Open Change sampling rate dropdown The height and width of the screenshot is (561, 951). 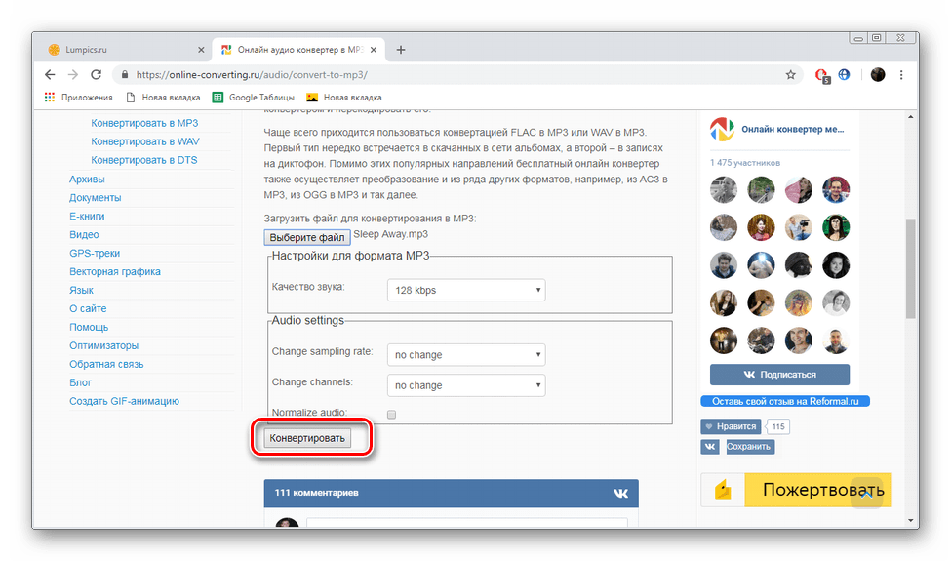(x=466, y=355)
